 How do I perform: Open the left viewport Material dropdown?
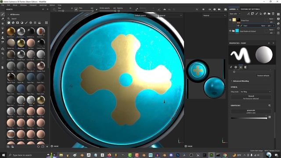pyautogui.click(x=170, y=16)
